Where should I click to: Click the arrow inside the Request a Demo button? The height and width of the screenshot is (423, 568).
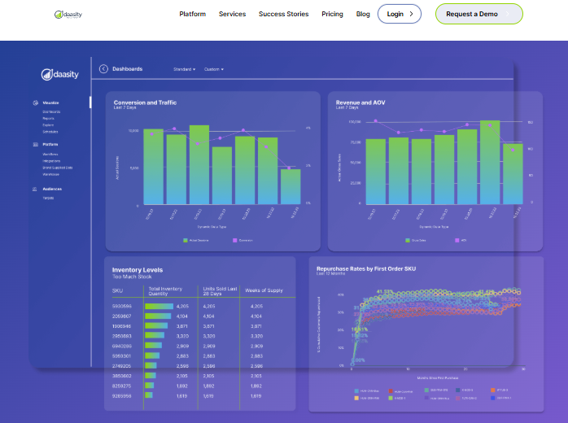pyautogui.click(x=508, y=14)
